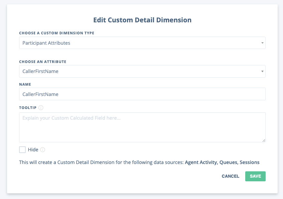283x199 pixels.
Task: Click the tooltip textarea resize handle
Action: point(264,140)
